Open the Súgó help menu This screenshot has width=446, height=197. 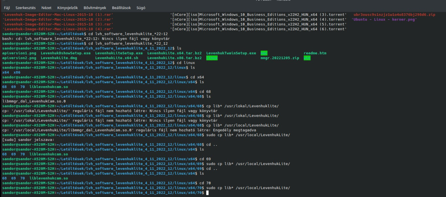(141, 8)
